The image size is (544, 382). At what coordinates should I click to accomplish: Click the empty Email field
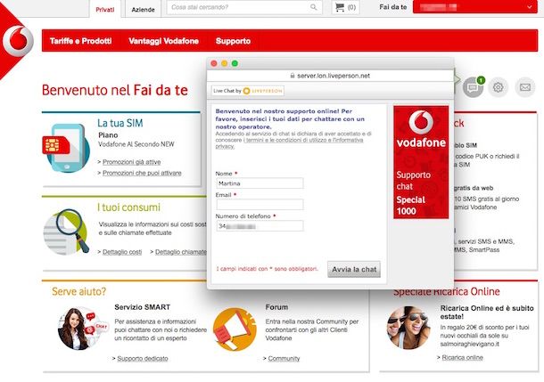coord(260,204)
